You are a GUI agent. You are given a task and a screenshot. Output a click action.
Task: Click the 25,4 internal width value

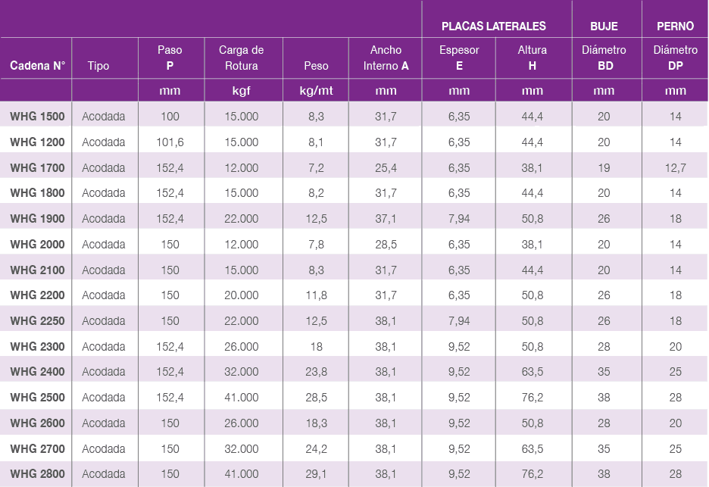(386, 168)
